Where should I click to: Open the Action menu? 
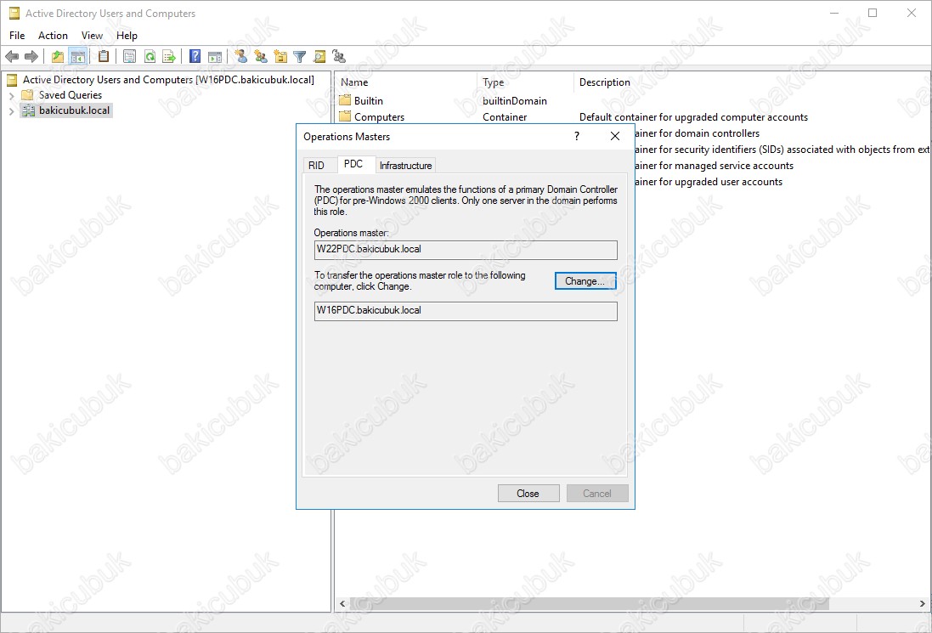pyautogui.click(x=53, y=36)
